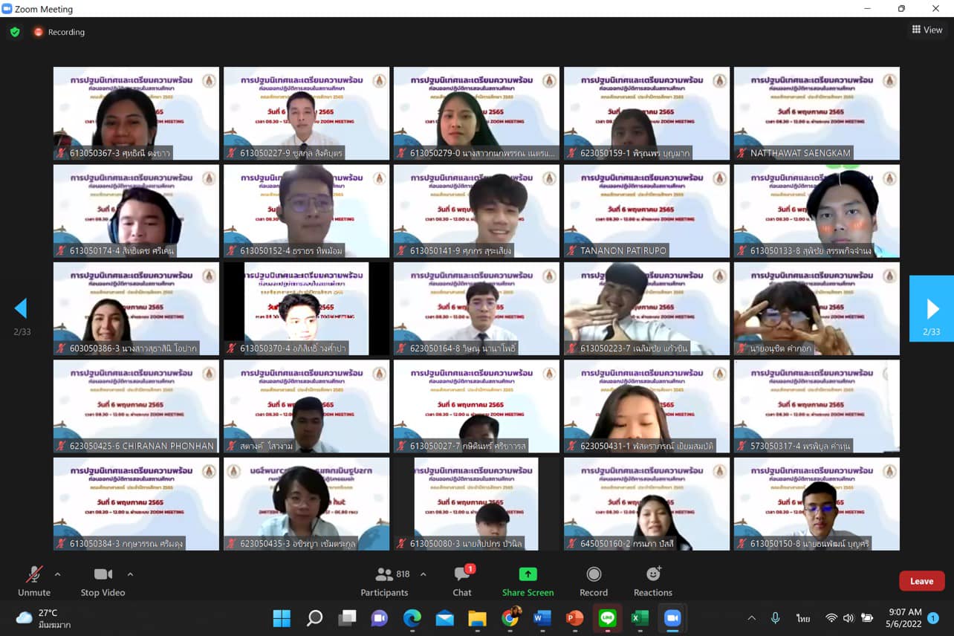The height and width of the screenshot is (636, 954).
Task: Open the View layout menu
Action: [927, 30]
